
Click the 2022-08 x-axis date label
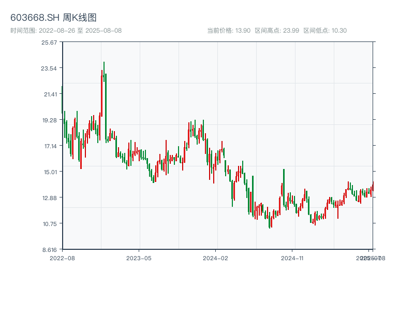(62, 258)
